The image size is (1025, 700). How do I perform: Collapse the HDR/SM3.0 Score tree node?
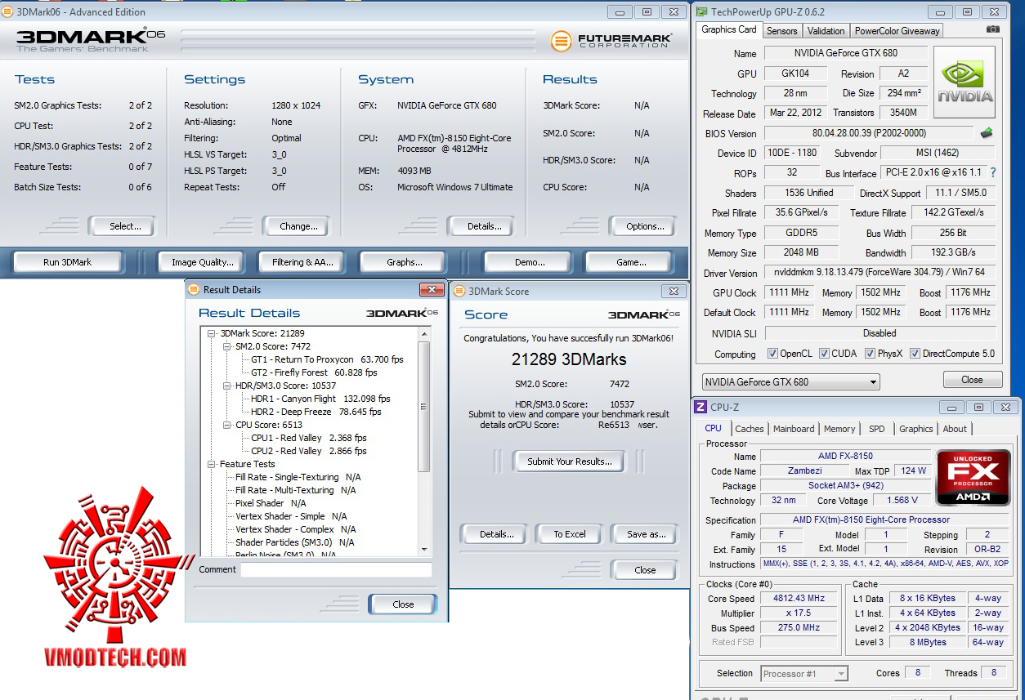[x=227, y=386]
